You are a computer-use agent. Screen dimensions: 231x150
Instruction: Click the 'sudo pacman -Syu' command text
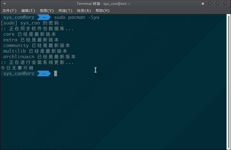tap(77, 17)
